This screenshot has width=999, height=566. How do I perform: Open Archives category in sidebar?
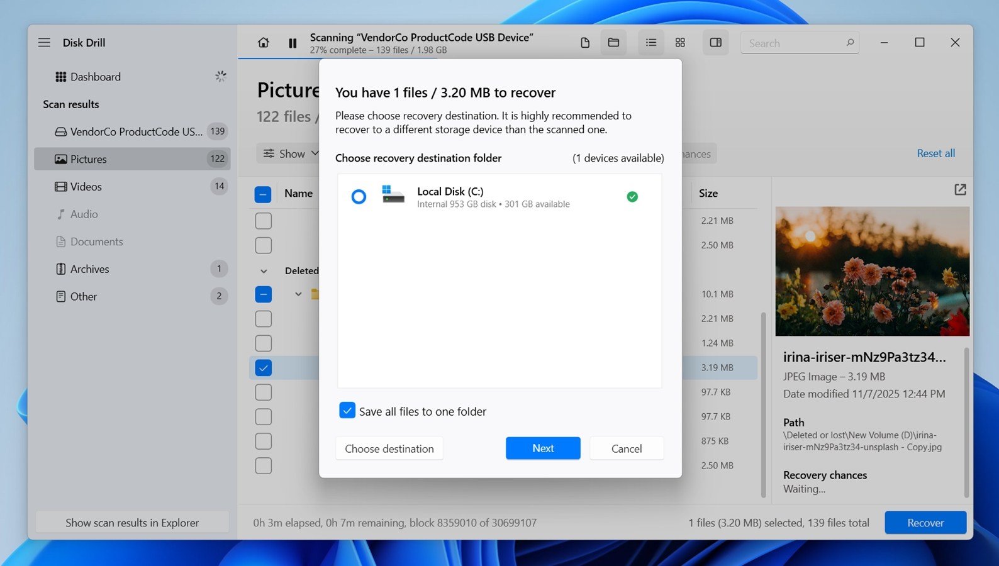click(x=89, y=269)
